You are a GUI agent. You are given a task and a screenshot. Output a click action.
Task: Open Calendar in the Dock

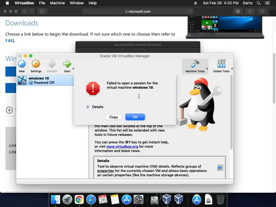[x=103, y=200]
